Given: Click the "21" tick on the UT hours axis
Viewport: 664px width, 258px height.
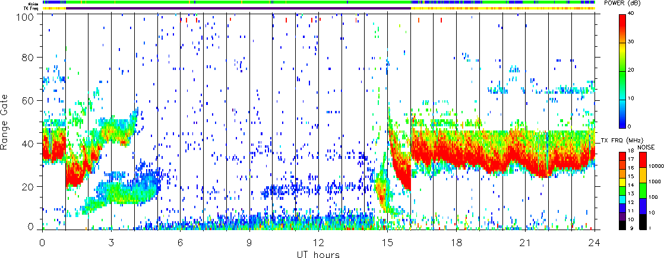Looking at the screenshot, I should coord(526,243).
